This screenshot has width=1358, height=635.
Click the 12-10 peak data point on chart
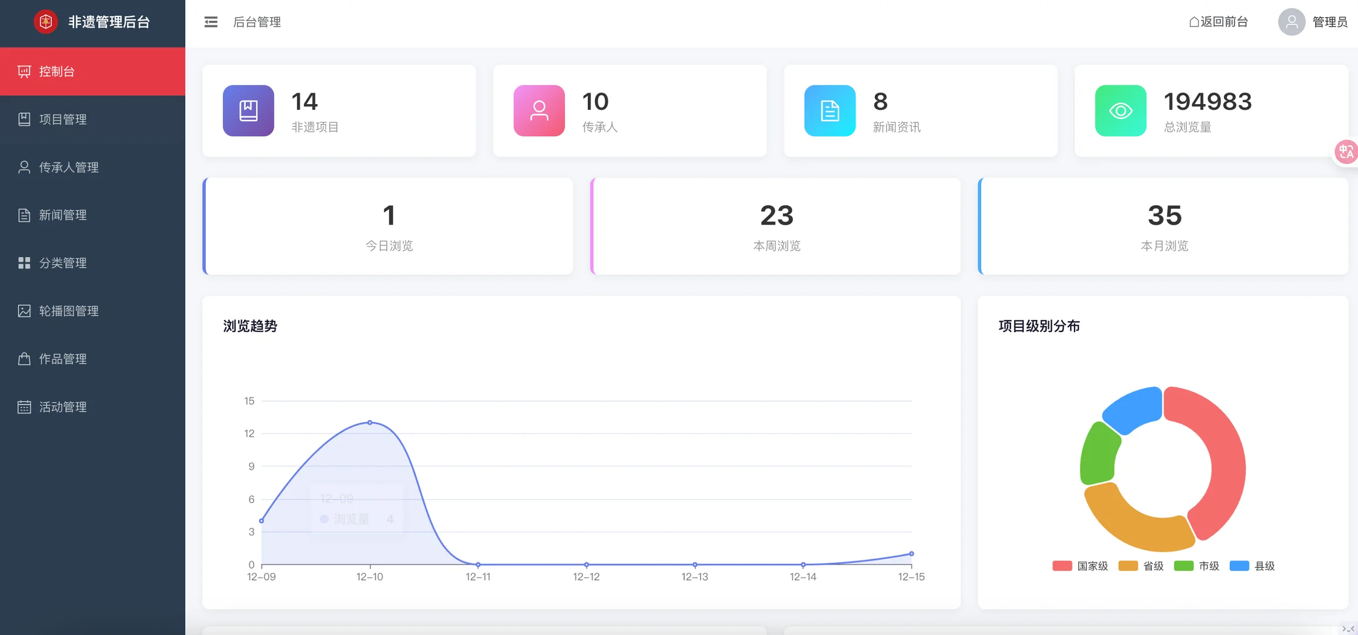[x=370, y=422]
